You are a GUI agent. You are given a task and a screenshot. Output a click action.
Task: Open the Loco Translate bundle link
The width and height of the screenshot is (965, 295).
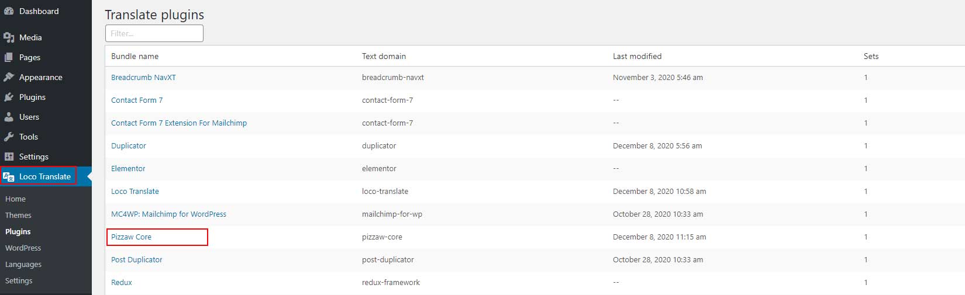(135, 192)
